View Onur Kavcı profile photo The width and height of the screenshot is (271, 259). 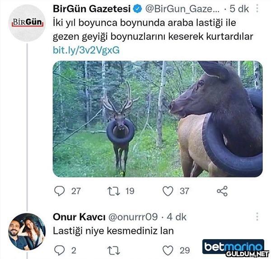pos(27,232)
